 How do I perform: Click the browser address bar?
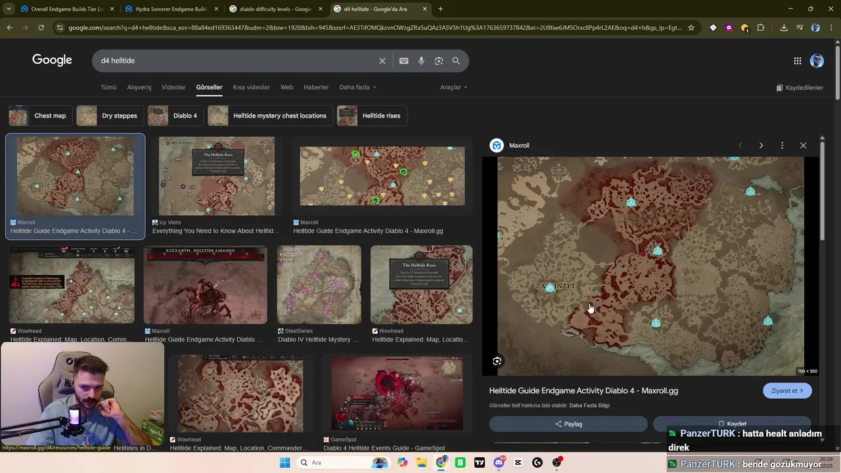coord(375,28)
